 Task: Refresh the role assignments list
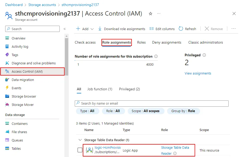click(187, 29)
